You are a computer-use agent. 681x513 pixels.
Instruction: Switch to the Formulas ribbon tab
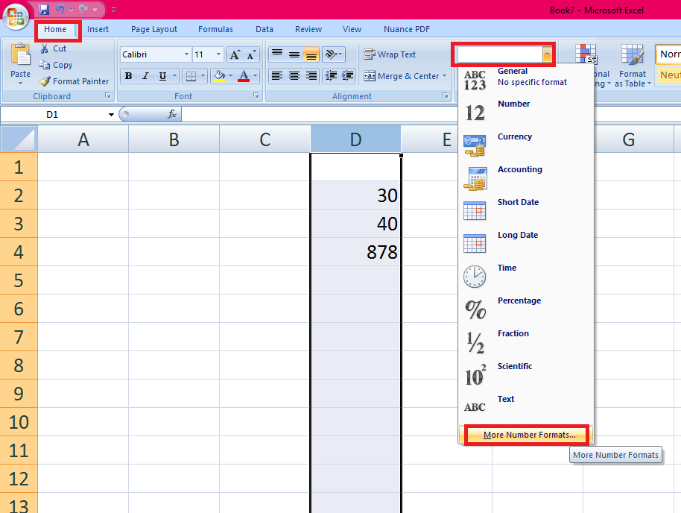215,29
